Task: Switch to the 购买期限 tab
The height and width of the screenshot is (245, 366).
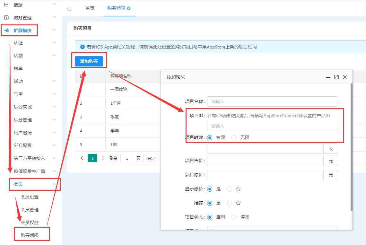Action: (116, 8)
